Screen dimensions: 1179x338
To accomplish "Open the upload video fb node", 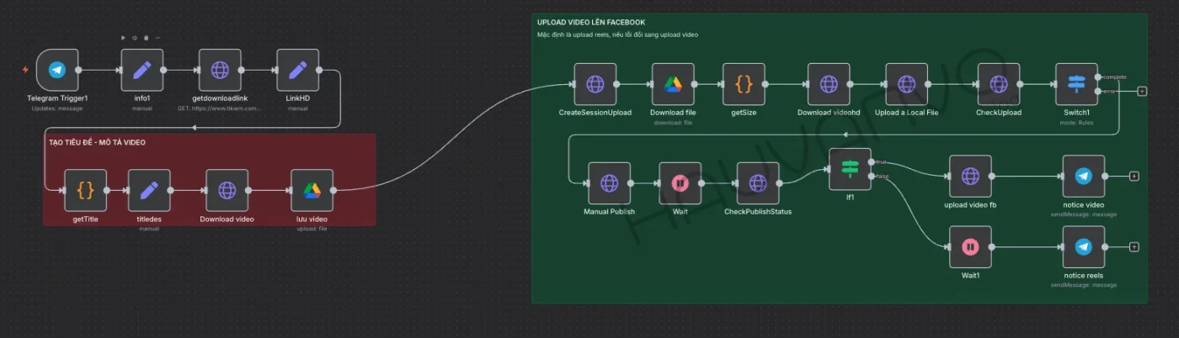I will point(970,176).
